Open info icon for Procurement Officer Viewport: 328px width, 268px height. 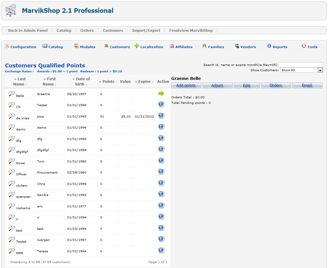pos(161,172)
